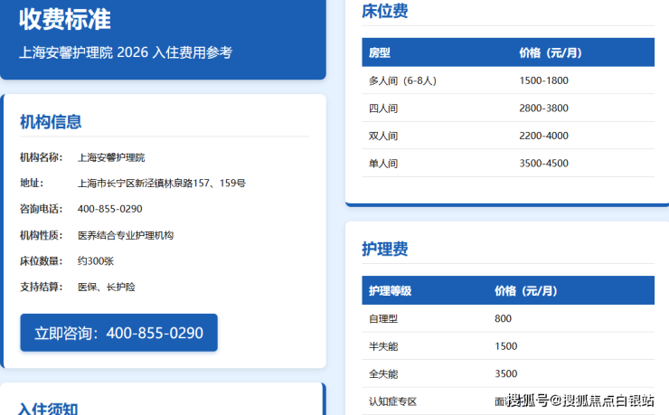Click the 半失能 row label
The width and height of the screenshot is (669, 415).
click(x=383, y=346)
